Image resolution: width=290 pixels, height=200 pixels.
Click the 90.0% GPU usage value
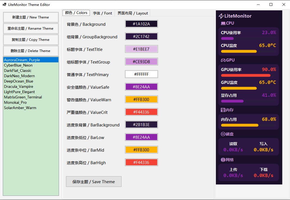point(269,69)
